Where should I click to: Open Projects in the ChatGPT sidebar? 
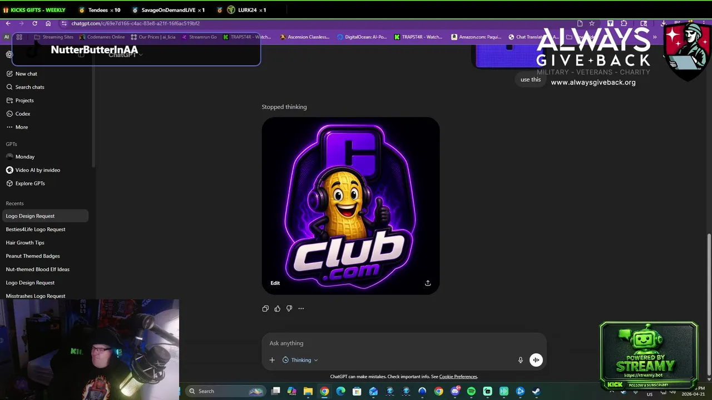(x=44, y=101)
